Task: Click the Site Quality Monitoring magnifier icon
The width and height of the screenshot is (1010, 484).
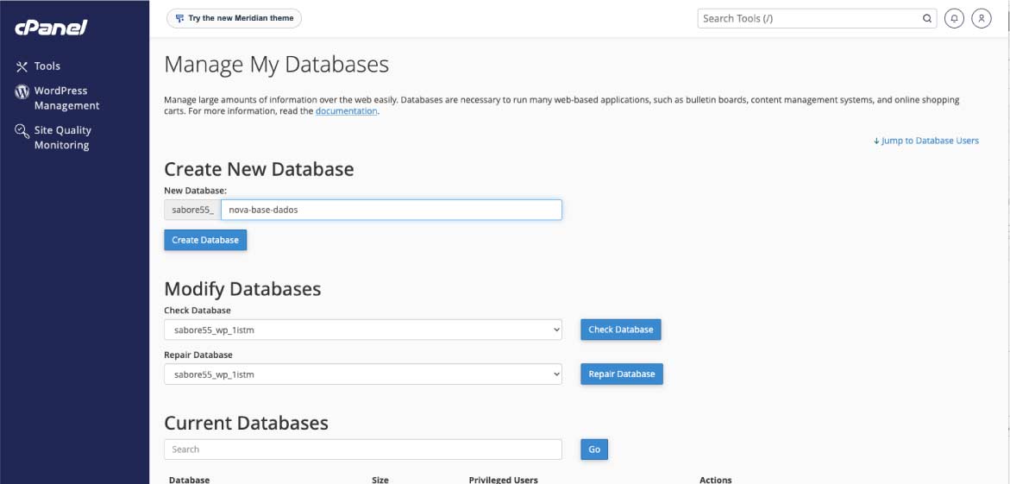Action: [22, 131]
